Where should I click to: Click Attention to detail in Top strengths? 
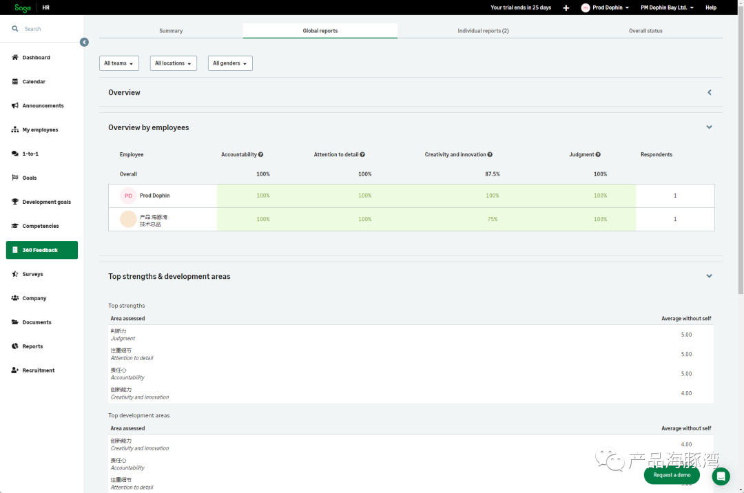click(x=411, y=354)
